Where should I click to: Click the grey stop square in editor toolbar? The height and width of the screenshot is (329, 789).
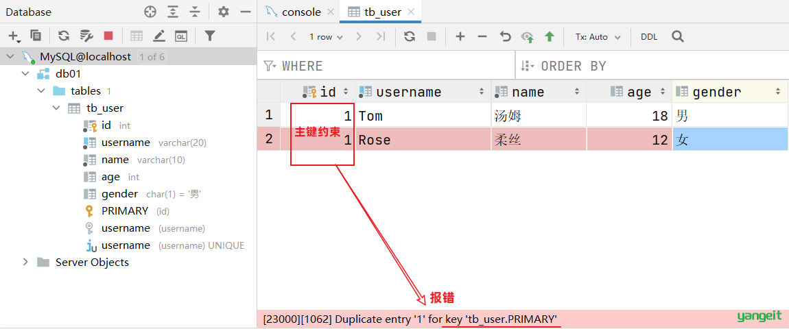(432, 36)
